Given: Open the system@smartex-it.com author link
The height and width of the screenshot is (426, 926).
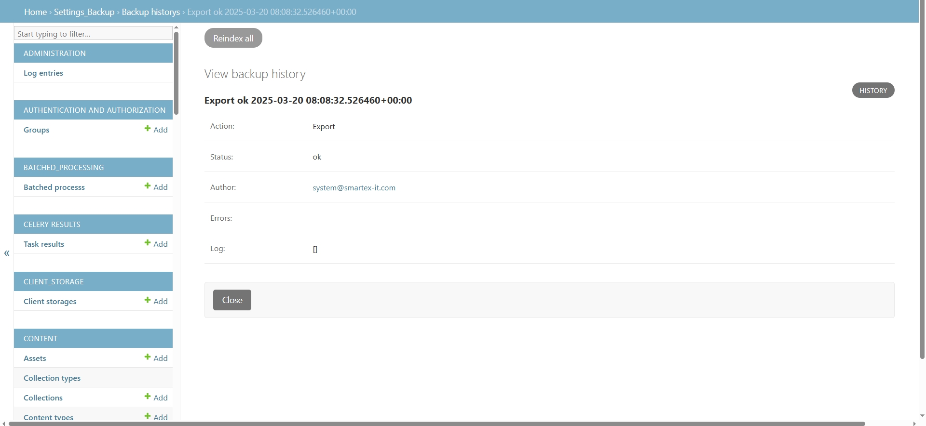Looking at the screenshot, I should tap(354, 187).
